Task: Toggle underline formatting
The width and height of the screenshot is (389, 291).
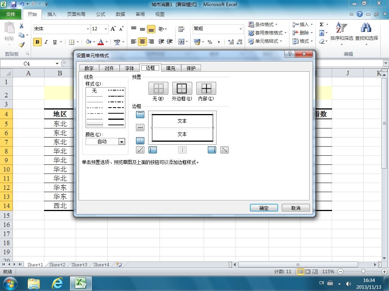Action: [x=55, y=42]
